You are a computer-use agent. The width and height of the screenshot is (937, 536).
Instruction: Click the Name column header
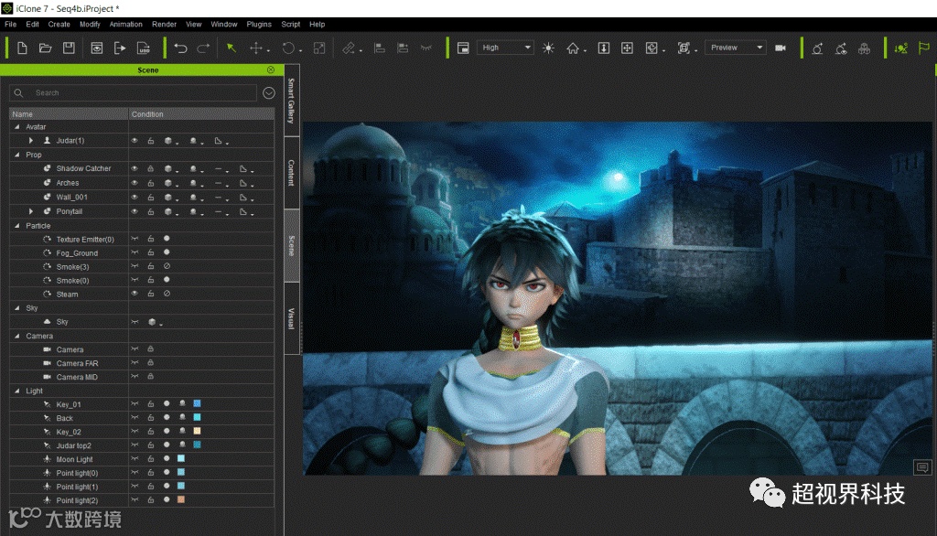click(x=69, y=114)
